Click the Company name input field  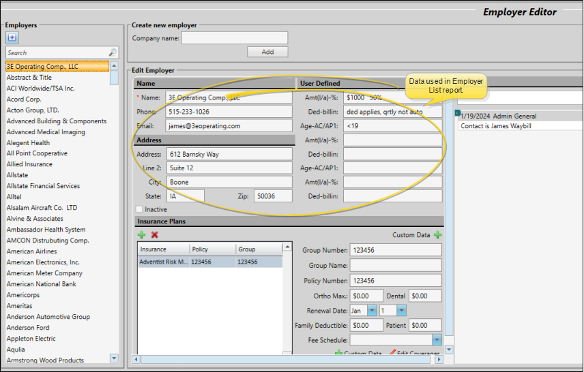[235, 38]
